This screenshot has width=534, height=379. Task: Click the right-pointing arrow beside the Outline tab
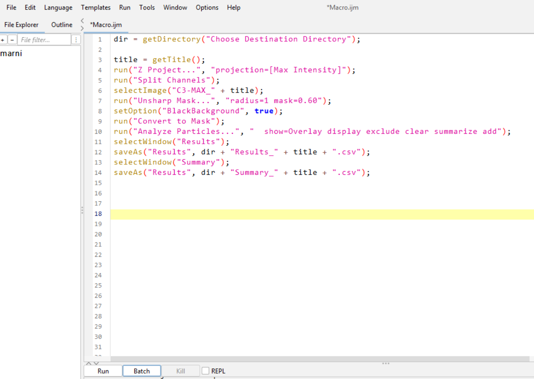(82, 28)
